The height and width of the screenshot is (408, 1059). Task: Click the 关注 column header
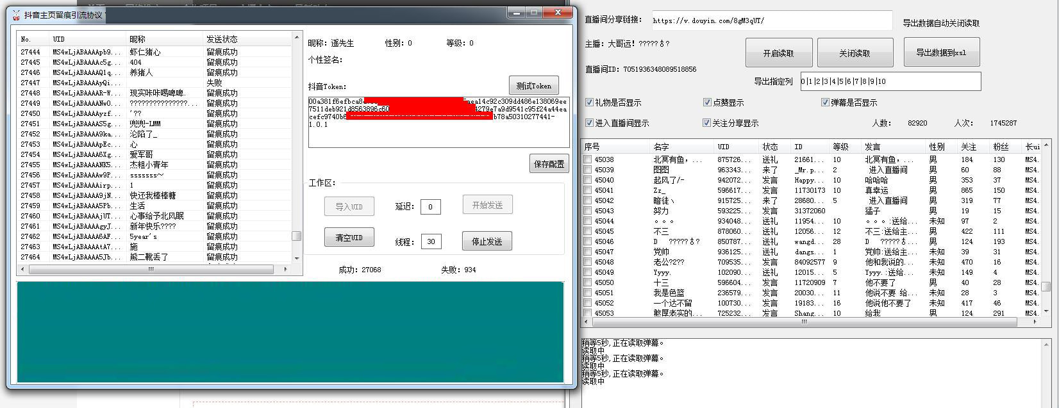coord(974,147)
